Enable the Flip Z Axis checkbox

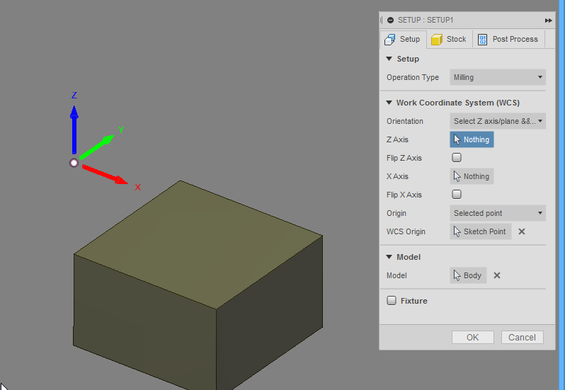click(x=457, y=158)
